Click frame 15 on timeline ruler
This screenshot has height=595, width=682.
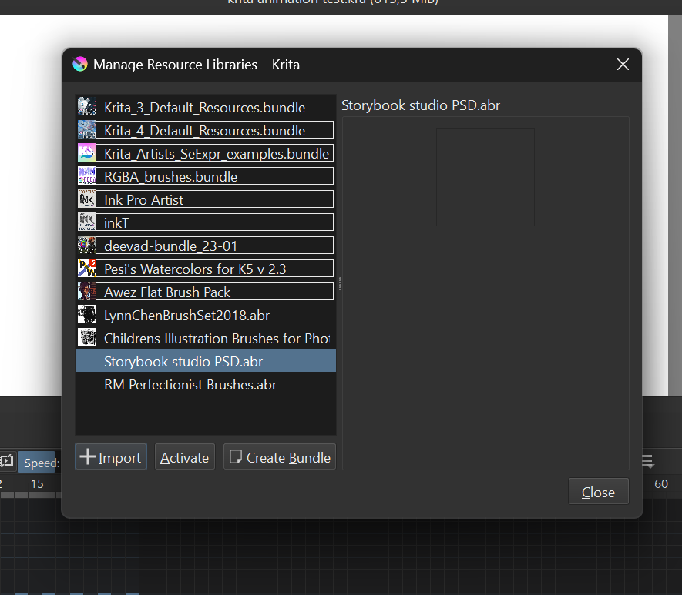[37, 484]
